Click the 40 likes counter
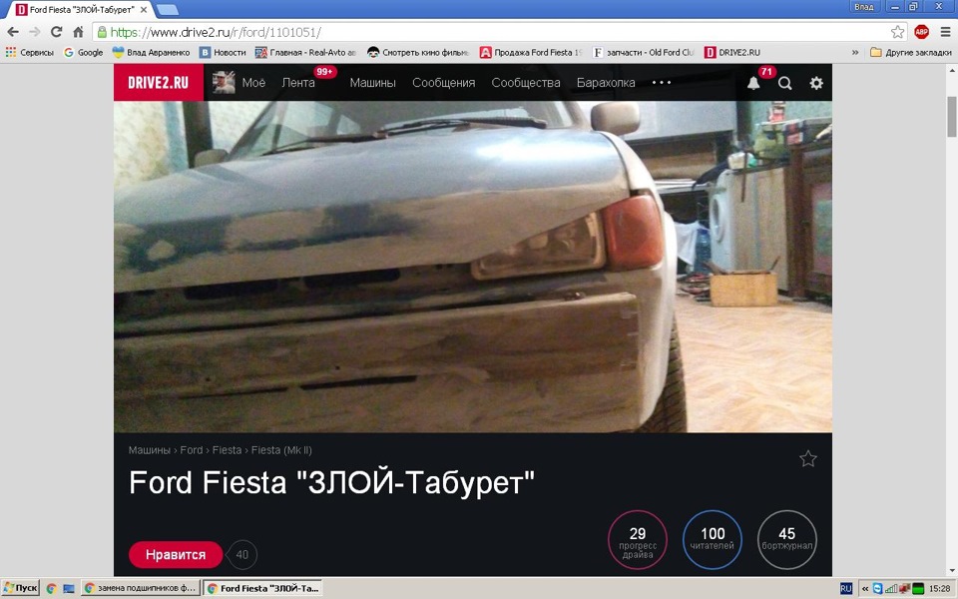958x599 pixels. (242, 555)
